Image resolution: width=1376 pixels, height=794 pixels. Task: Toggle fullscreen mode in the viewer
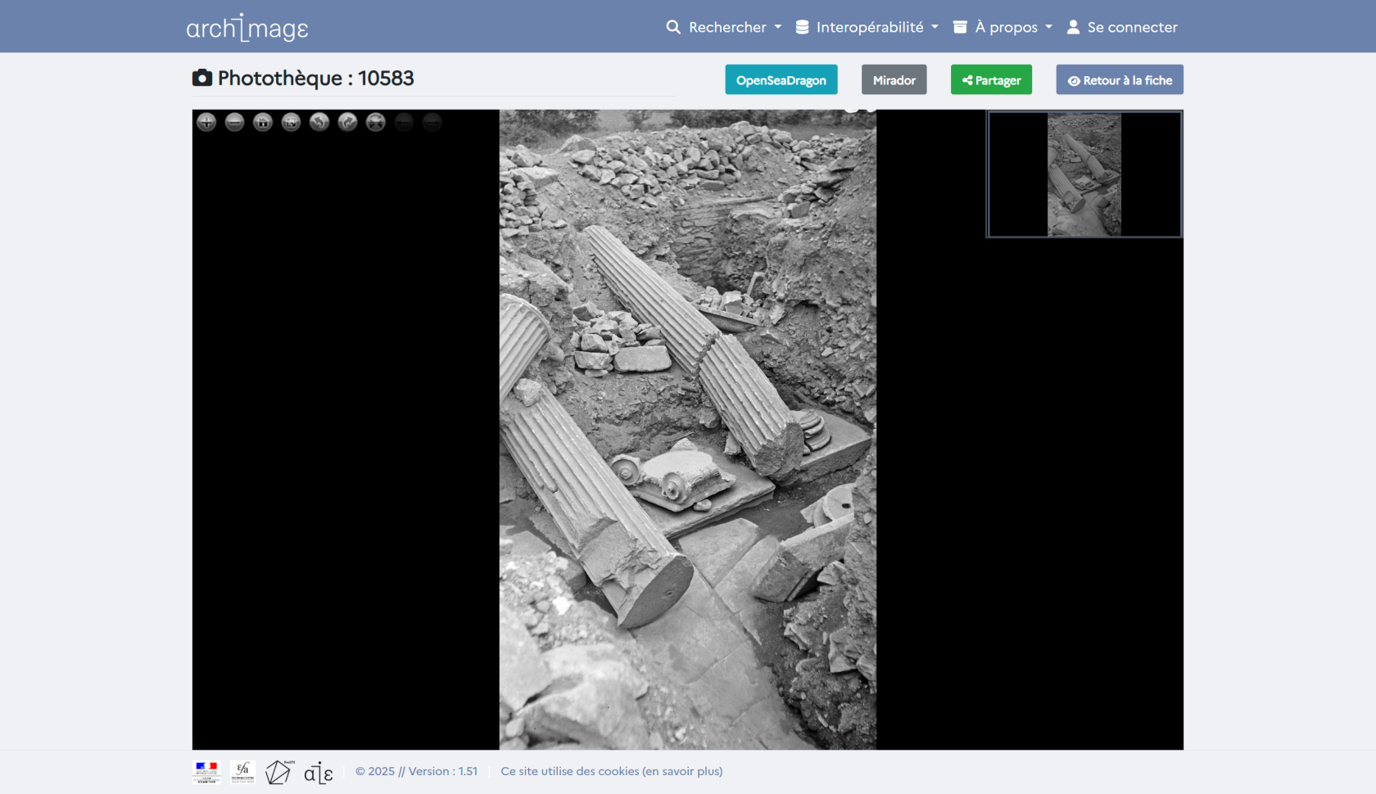click(x=290, y=122)
